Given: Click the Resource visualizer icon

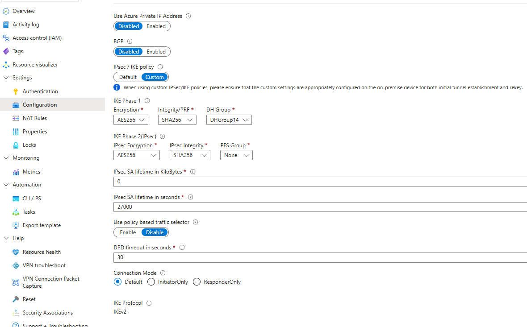Looking at the screenshot, I should coord(6,65).
